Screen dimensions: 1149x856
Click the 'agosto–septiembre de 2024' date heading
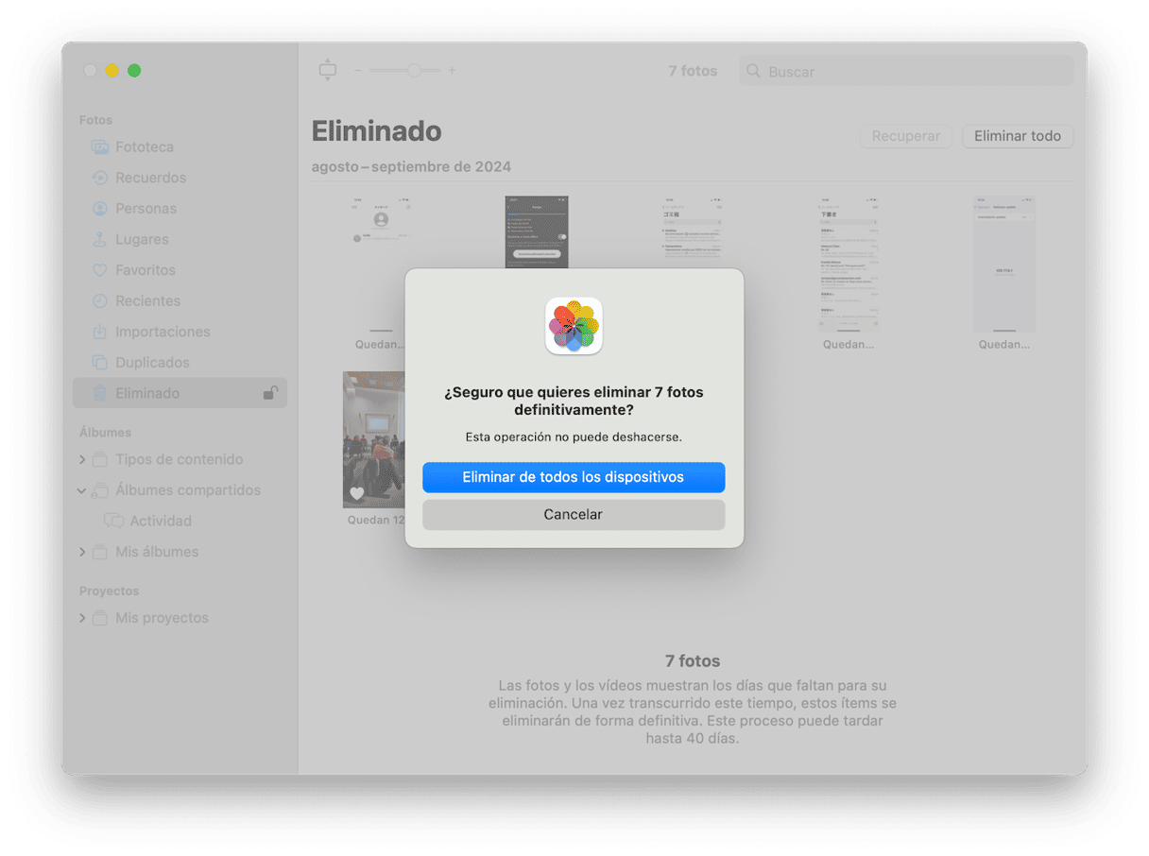point(411,167)
